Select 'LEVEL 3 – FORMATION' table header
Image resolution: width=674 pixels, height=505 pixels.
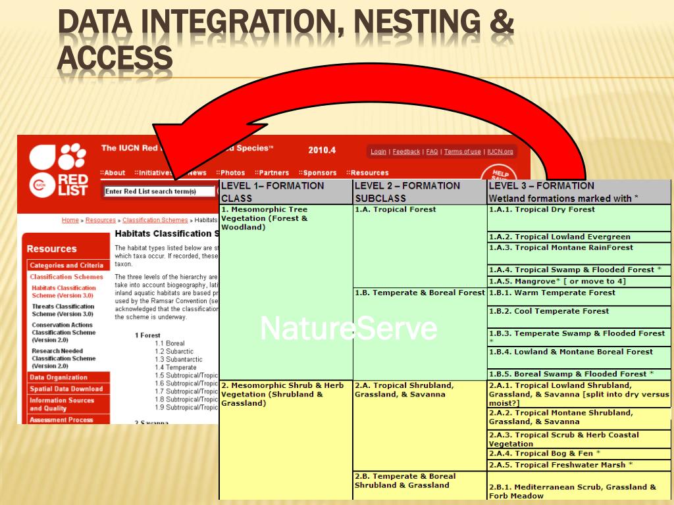pyautogui.click(x=579, y=192)
